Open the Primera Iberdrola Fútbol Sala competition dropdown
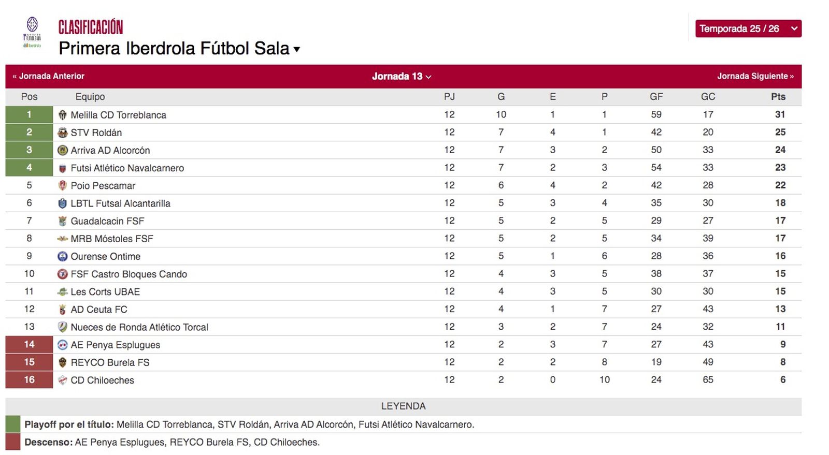 coord(178,49)
